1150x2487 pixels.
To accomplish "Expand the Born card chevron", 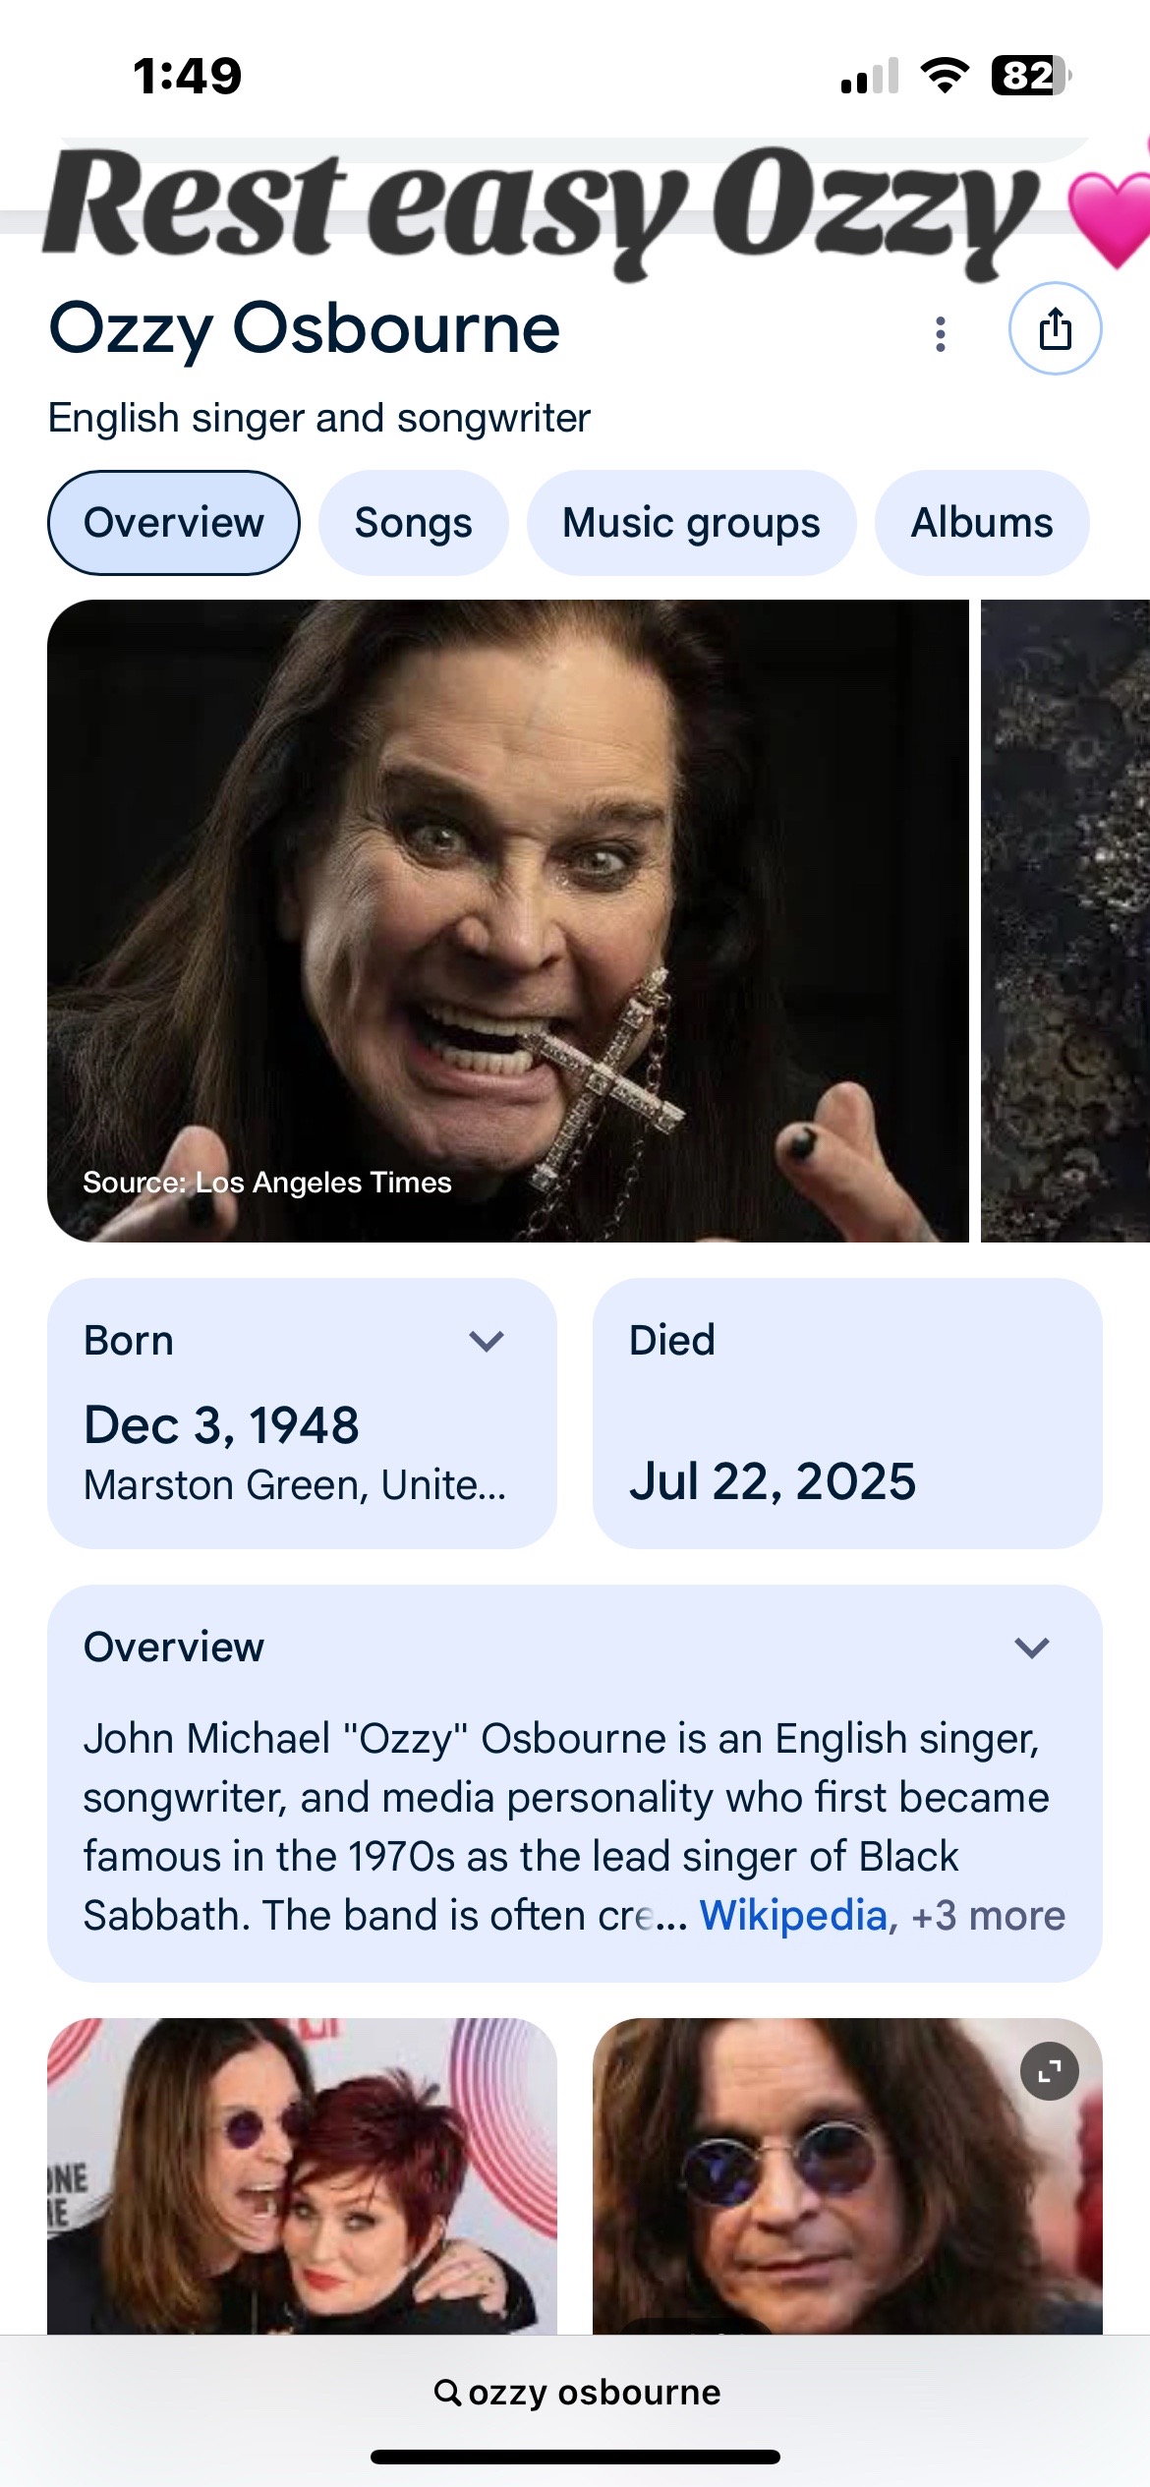I will pos(487,1341).
